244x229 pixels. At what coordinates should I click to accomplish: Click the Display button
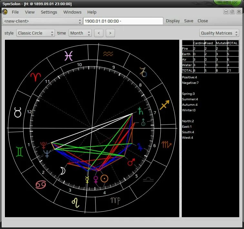coord(173,21)
